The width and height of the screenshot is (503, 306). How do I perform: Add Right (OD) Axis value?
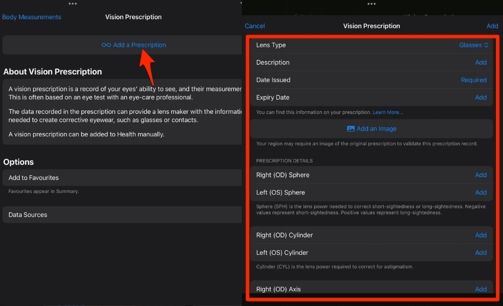[x=481, y=289]
